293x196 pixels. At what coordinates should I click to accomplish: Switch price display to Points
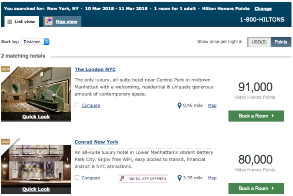click(x=281, y=42)
